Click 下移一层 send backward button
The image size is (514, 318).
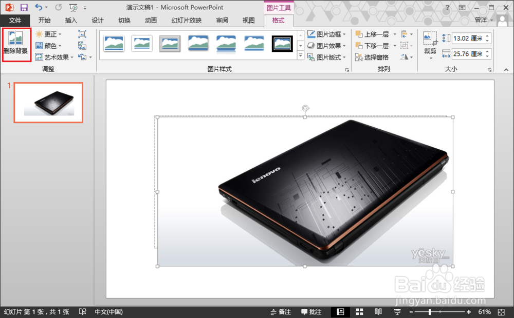pyautogui.click(x=372, y=46)
